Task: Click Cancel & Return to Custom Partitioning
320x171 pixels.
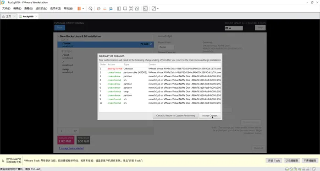Action: click(x=175, y=116)
